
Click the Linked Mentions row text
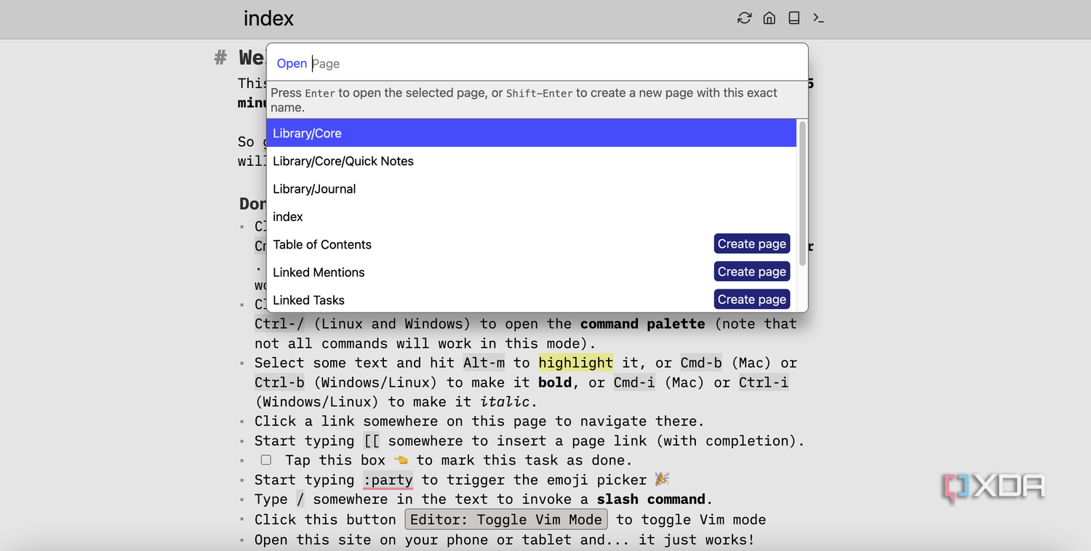(x=319, y=272)
